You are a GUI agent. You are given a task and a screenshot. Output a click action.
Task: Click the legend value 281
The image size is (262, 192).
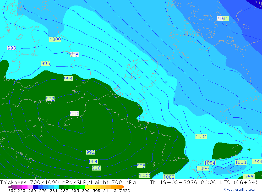coord(53,191)
